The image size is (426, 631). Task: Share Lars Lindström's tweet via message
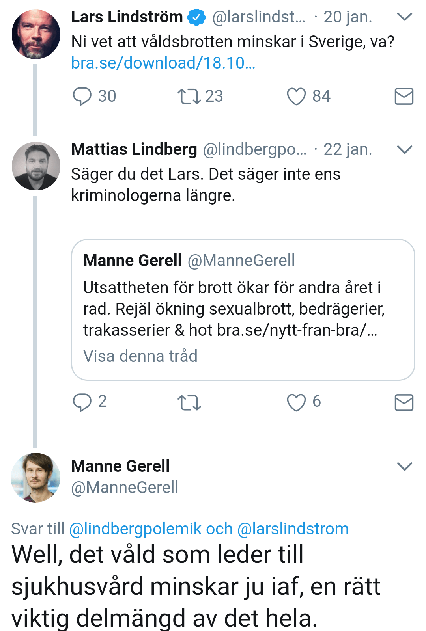coord(404,97)
